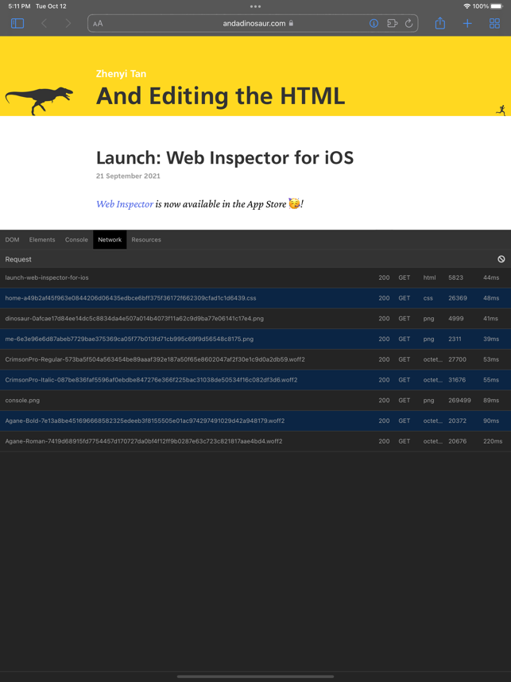Tap the home indicator bar
Viewport: 511px width, 682px height.
pos(255,676)
